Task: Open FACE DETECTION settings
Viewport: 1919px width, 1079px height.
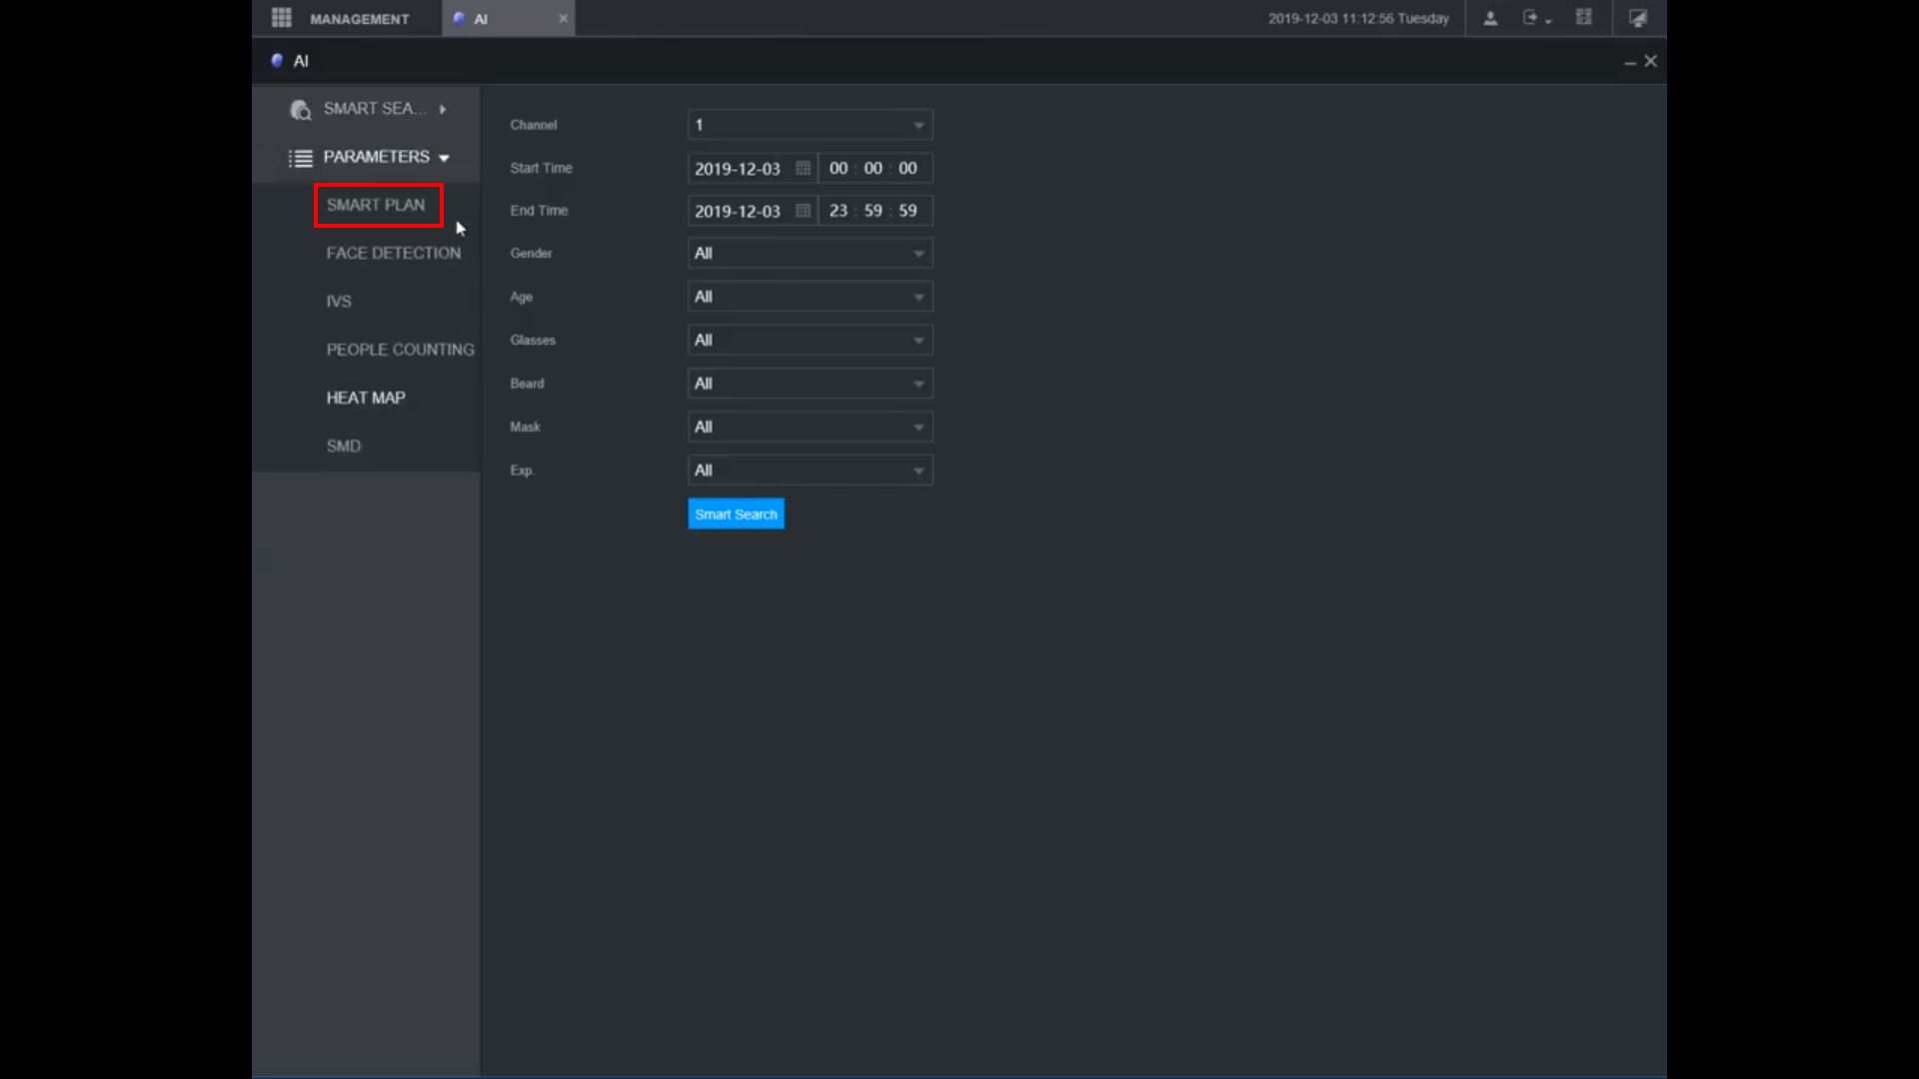Action: [394, 254]
